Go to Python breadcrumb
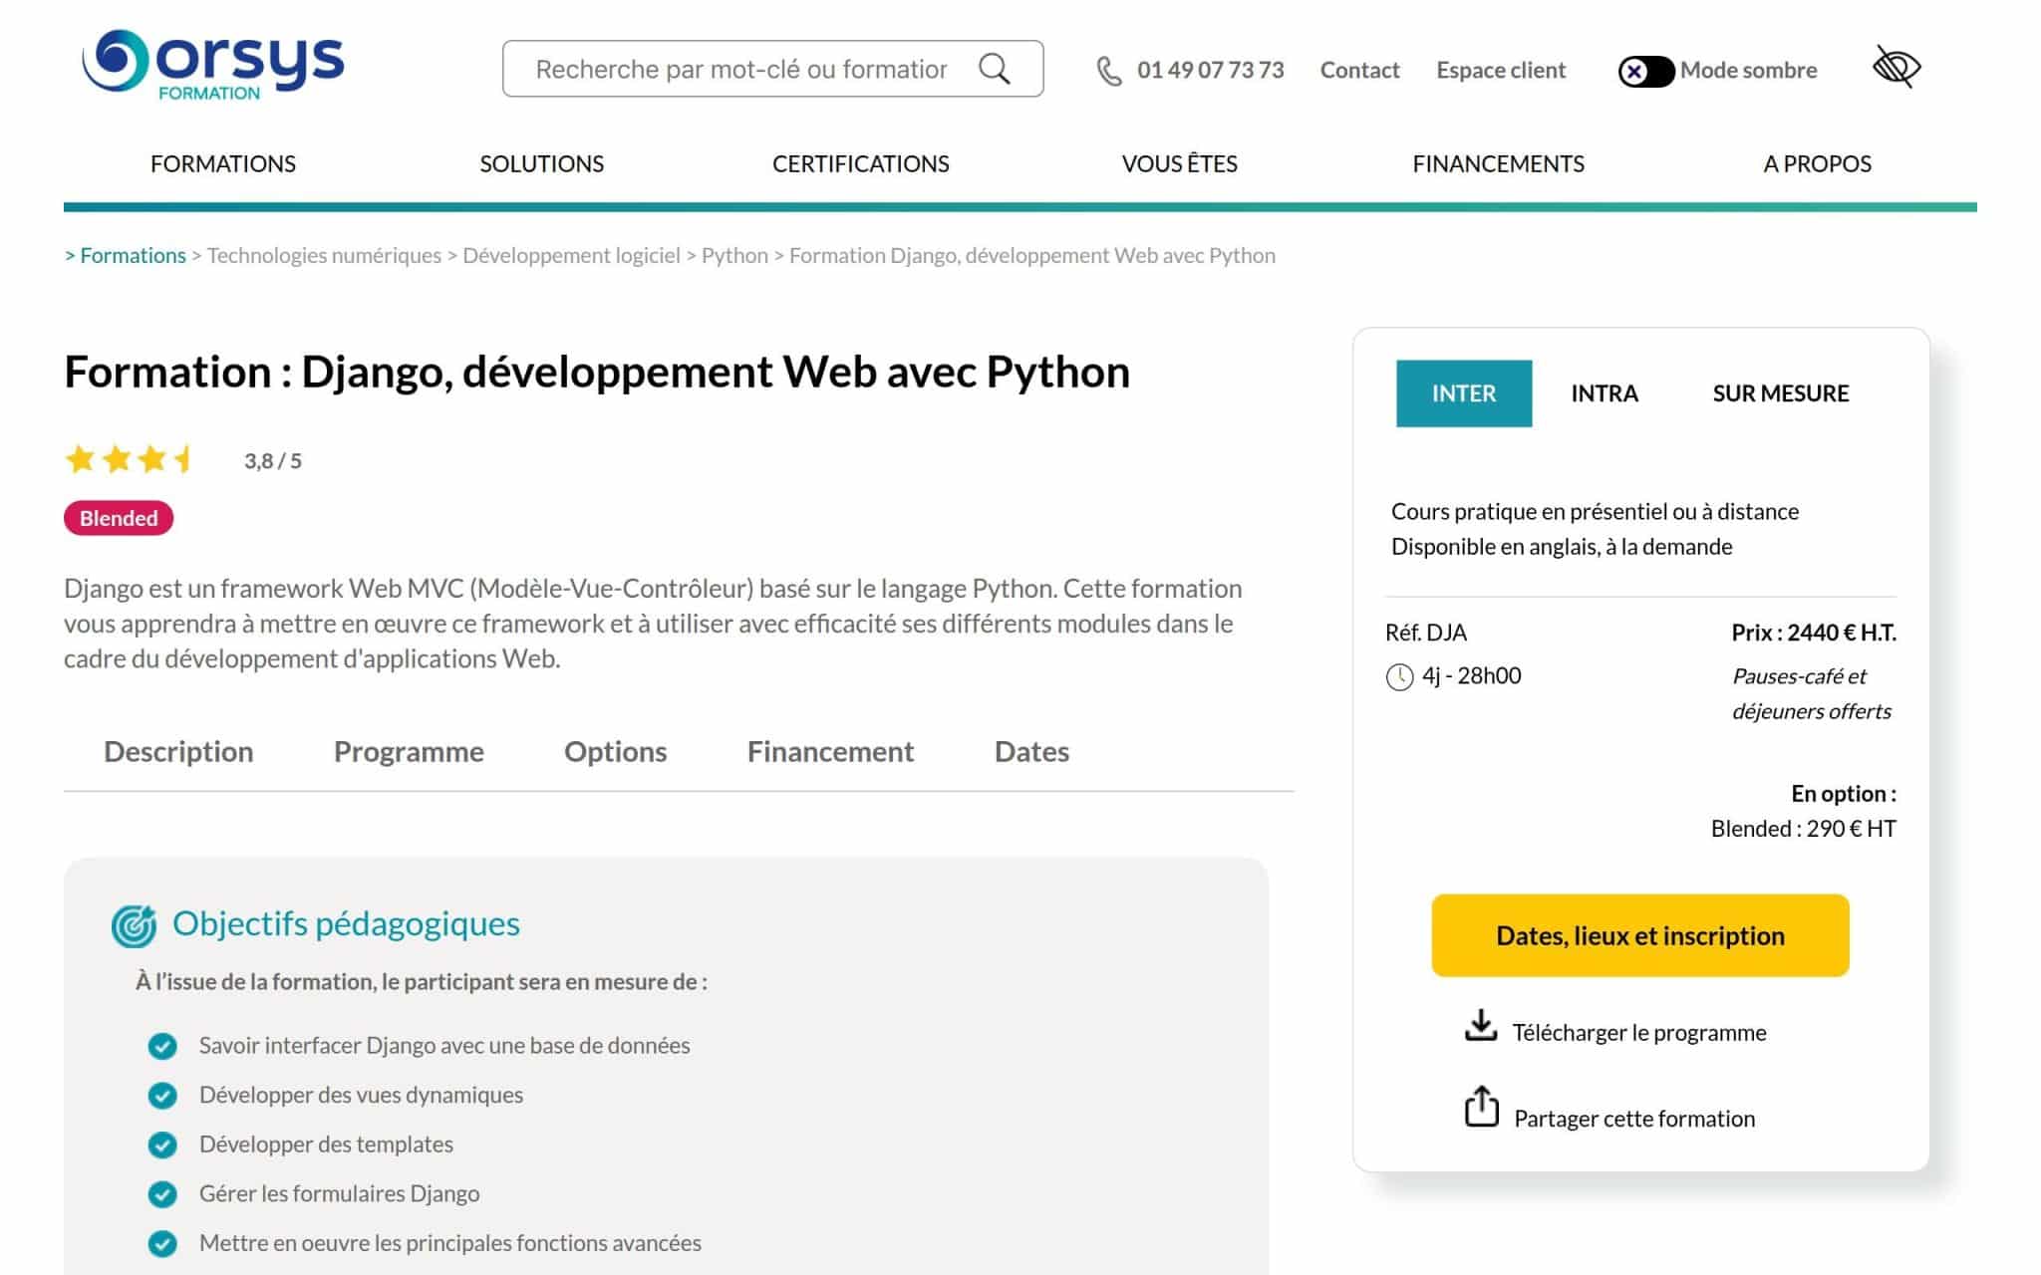 (734, 255)
